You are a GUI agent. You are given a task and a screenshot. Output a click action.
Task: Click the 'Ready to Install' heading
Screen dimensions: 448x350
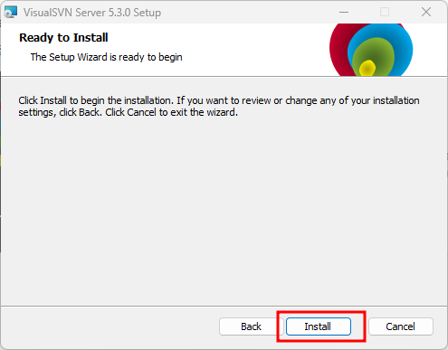pos(63,38)
